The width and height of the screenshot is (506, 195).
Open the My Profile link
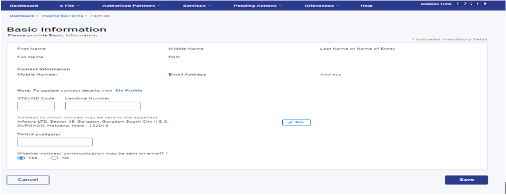point(129,90)
